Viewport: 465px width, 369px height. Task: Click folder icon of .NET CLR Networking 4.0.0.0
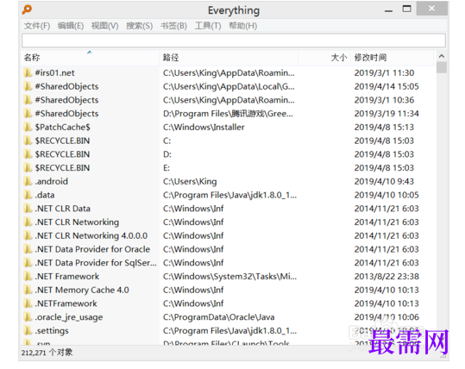pos(28,235)
